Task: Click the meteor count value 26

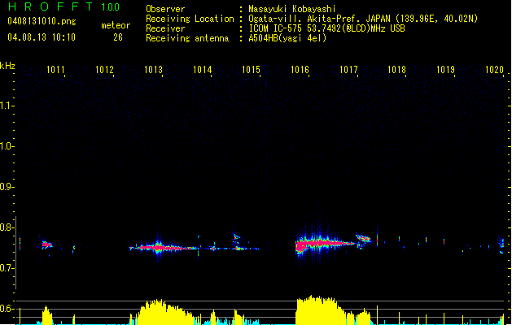Action: [118, 37]
